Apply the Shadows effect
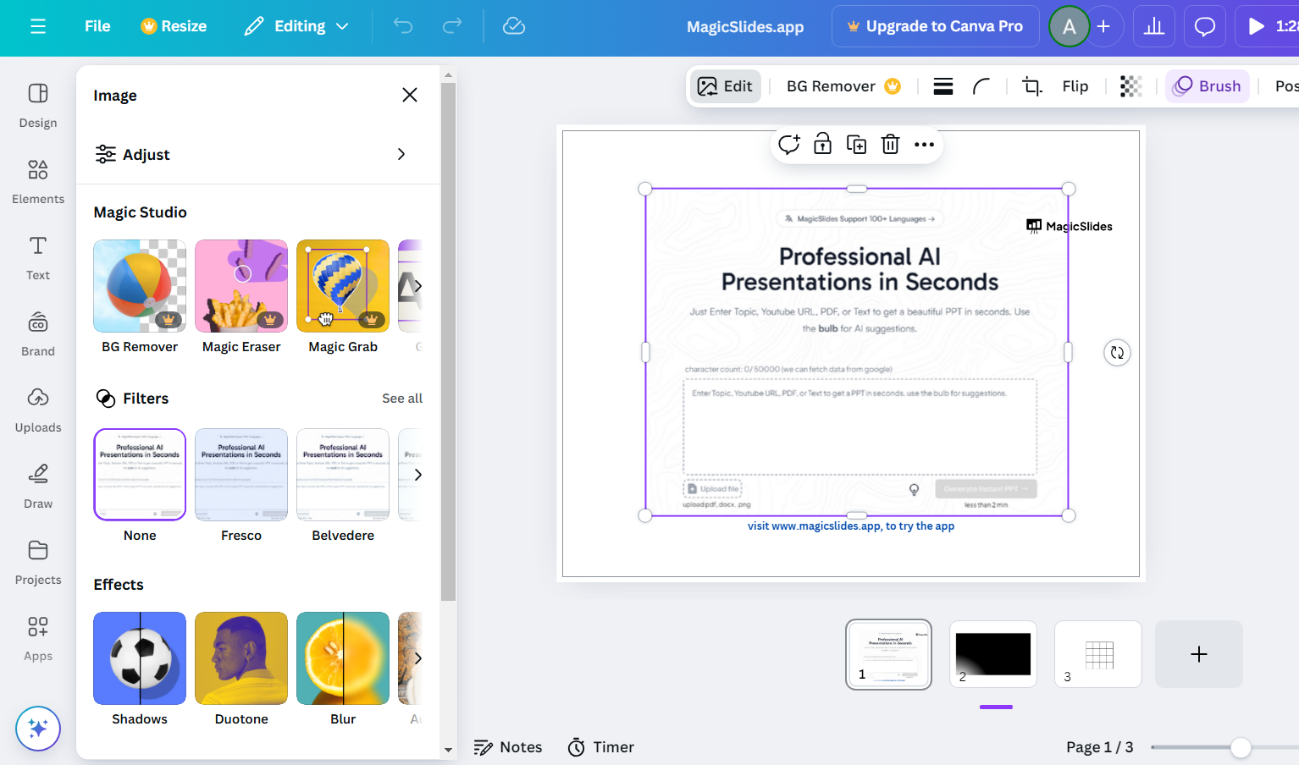 pyautogui.click(x=140, y=669)
